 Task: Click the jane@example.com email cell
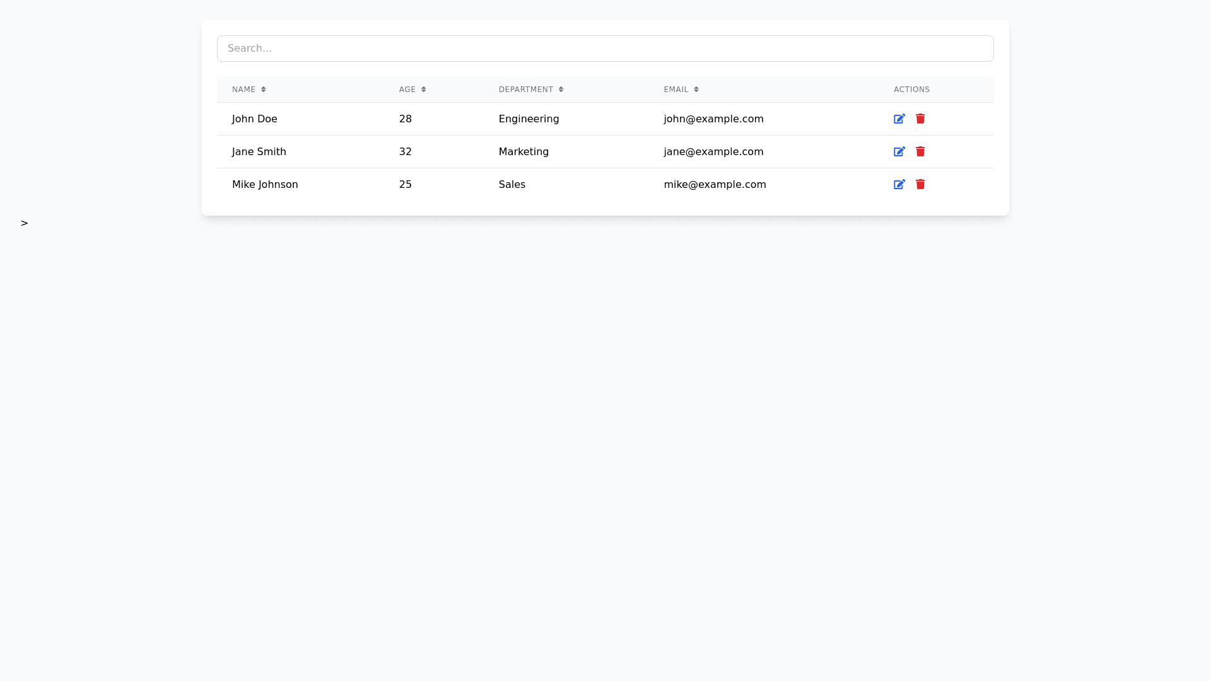tap(713, 152)
